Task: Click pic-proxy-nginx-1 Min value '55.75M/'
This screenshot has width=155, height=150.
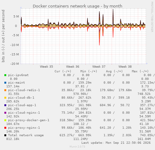Action: (x=82, y=132)
